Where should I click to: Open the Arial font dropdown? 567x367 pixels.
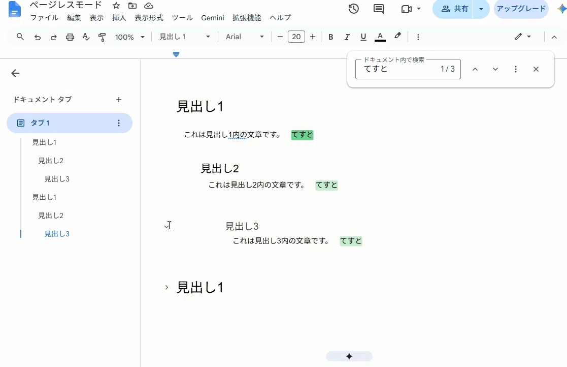point(245,37)
